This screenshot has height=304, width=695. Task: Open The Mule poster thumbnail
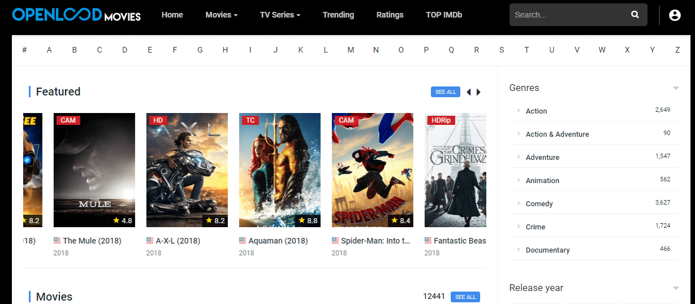94,170
